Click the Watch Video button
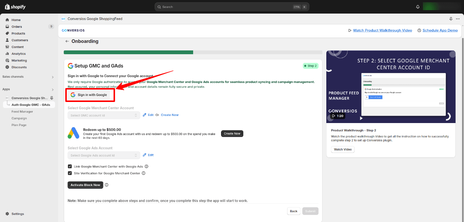The image size is (464, 222). (x=343, y=149)
